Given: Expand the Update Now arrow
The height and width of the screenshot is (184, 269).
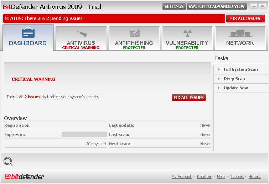Looking at the screenshot, I should [x=219, y=88].
